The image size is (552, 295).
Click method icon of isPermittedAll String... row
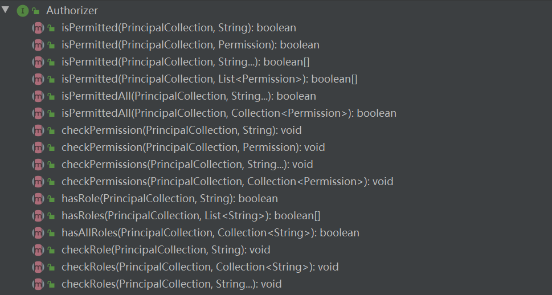pyautogui.click(x=38, y=96)
